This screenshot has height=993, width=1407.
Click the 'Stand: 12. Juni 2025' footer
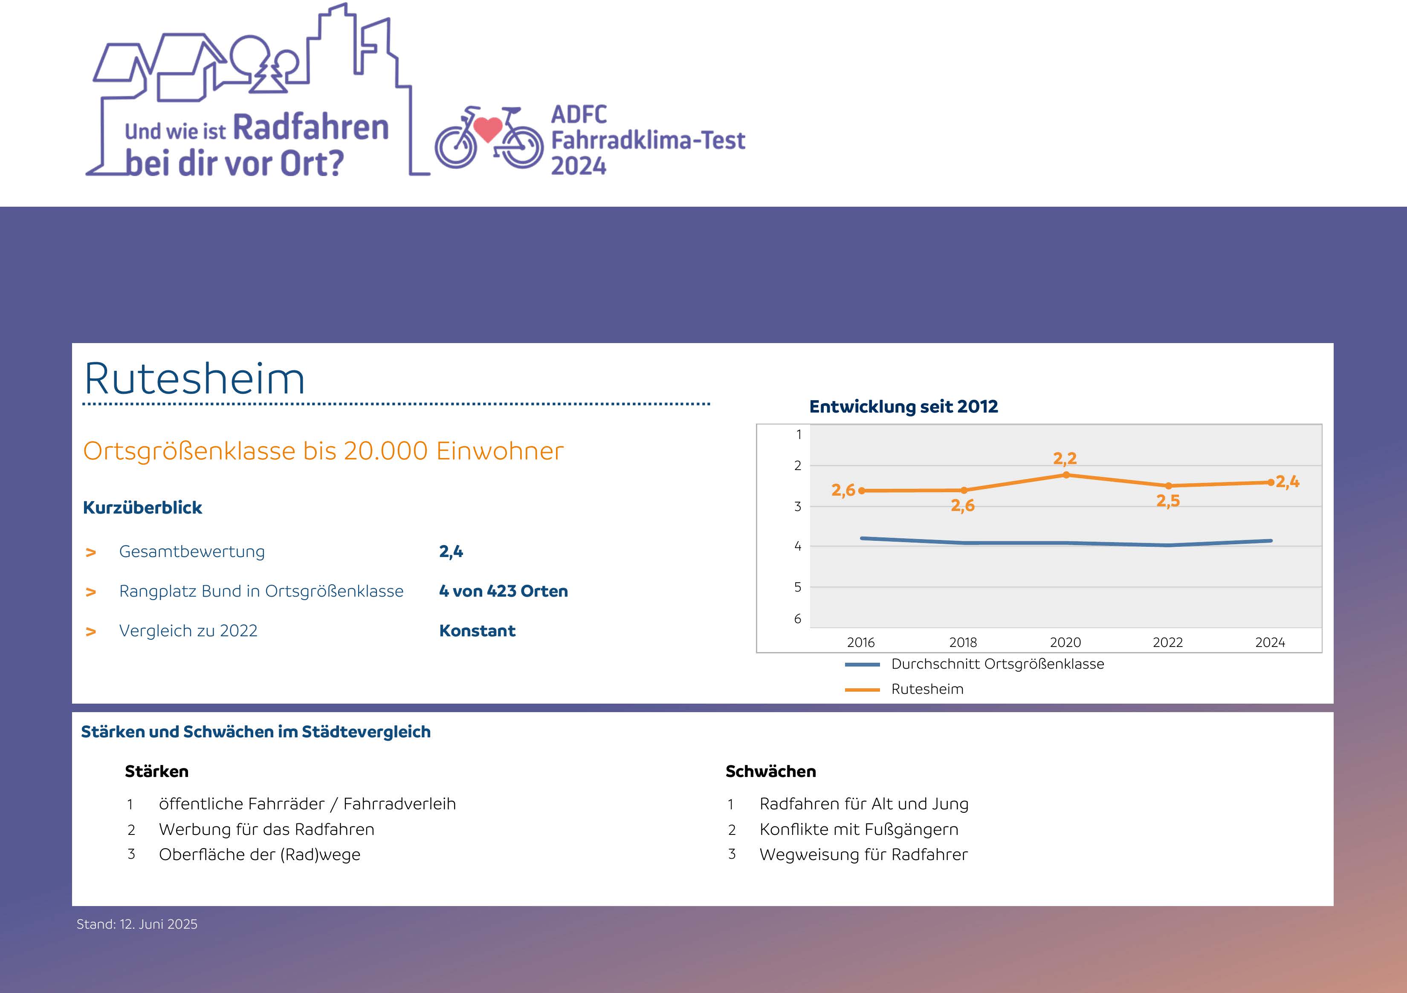137,924
